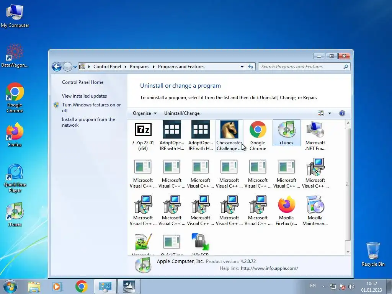Open recent pages dropdown arrow
Screen dimensions: 392x294
pyautogui.click(x=75, y=67)
